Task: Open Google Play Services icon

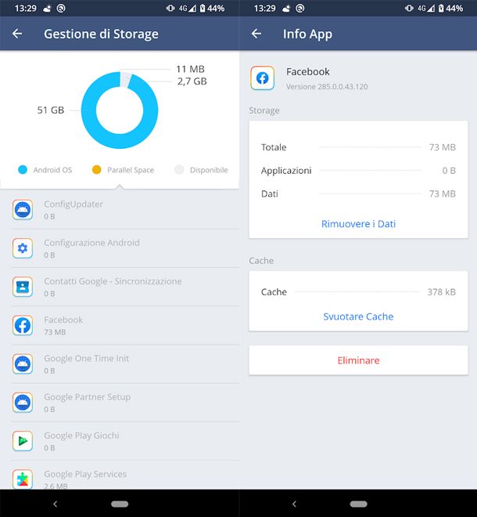Action: point(23,479)
